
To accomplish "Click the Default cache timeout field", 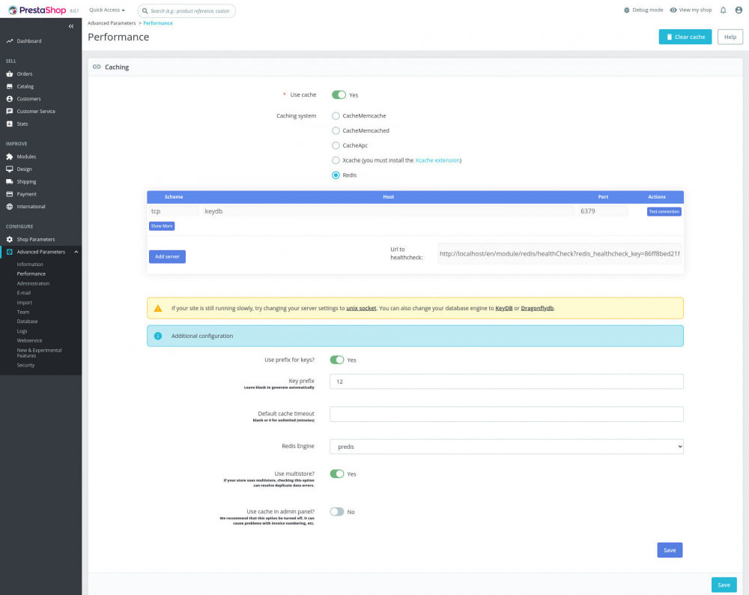I will [506, 414].
